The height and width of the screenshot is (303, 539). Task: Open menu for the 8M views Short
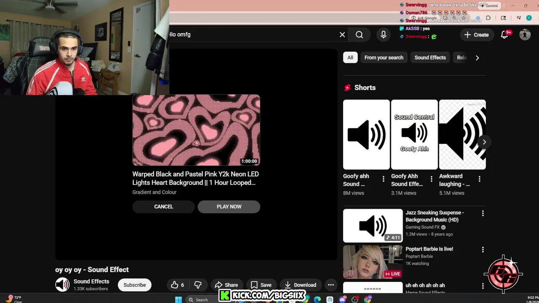(383, 179)
